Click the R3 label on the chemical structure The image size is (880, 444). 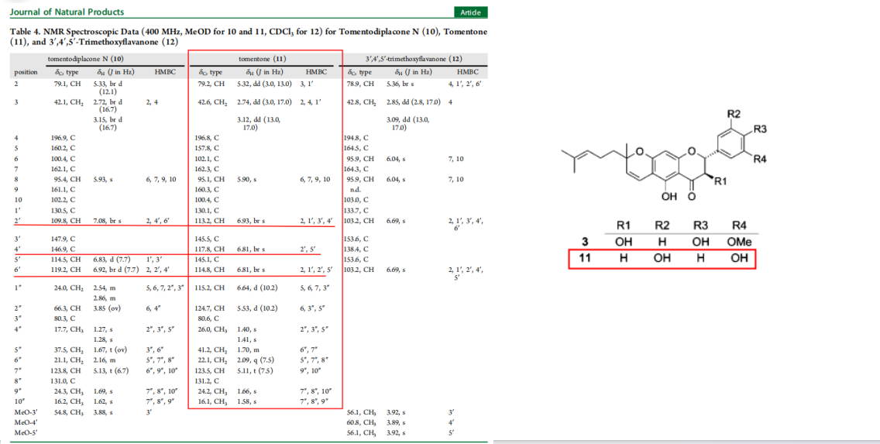[x=759, y=129]
